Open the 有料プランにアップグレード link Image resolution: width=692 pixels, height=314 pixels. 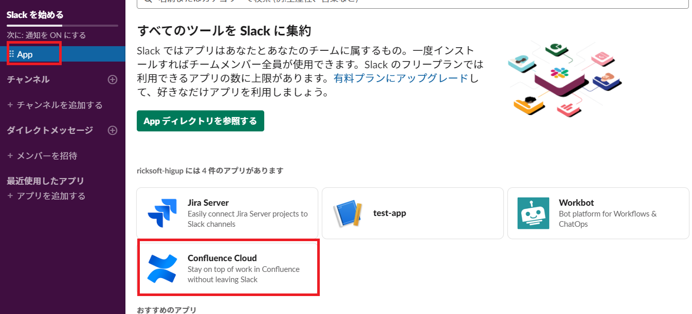[x=401, y=78]
